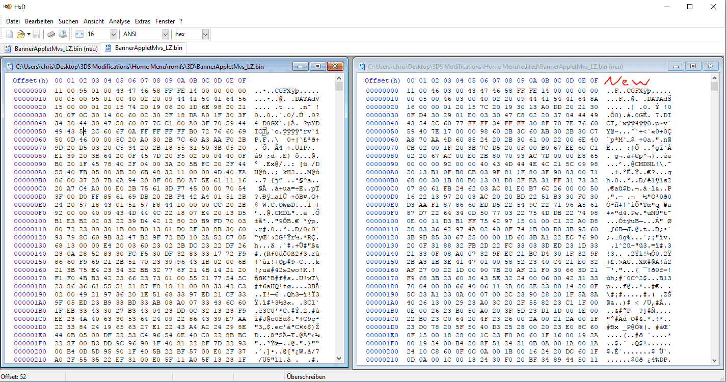Click the open file folder icon
Screen dimensions: 727x382
[x=20, y=34]
